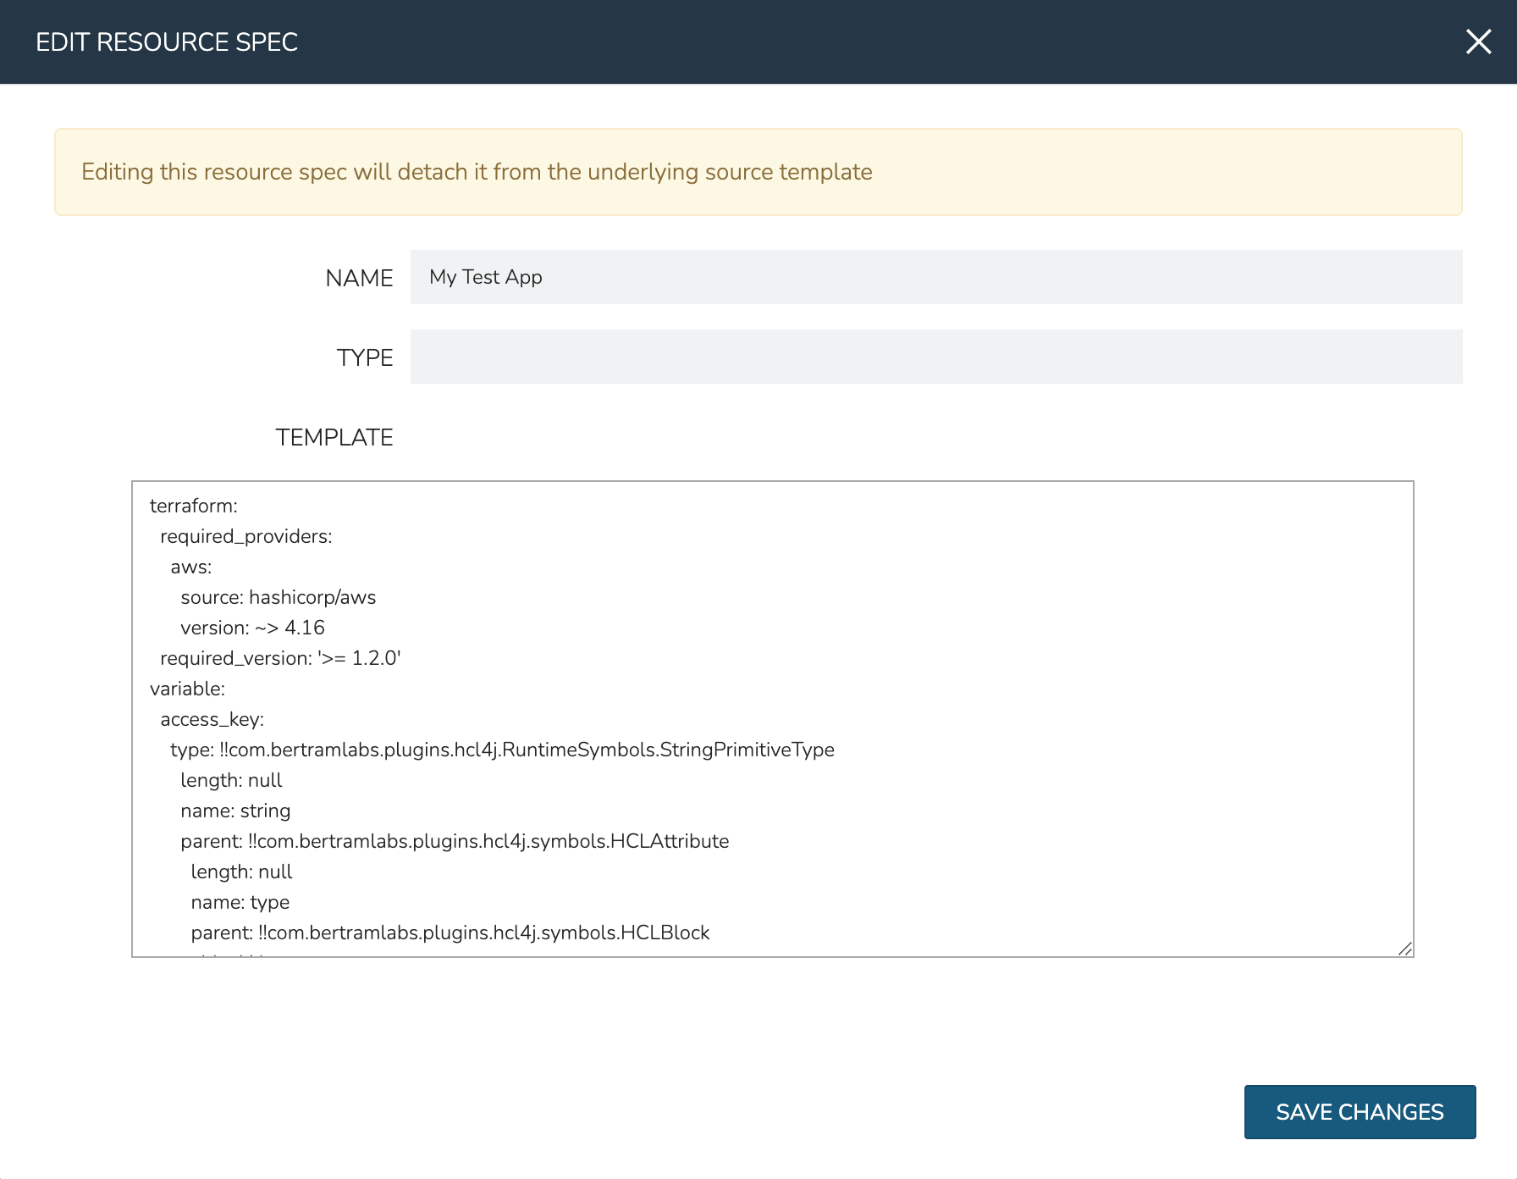Place cursor on the required_providers: line
The image size is (1517, 1179).
pos(245,536)
